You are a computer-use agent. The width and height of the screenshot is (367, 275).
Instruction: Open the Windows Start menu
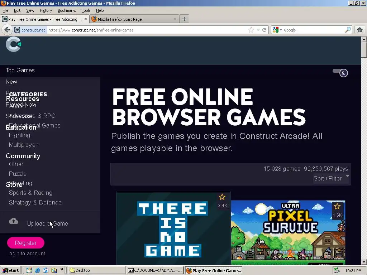[10, 270]
